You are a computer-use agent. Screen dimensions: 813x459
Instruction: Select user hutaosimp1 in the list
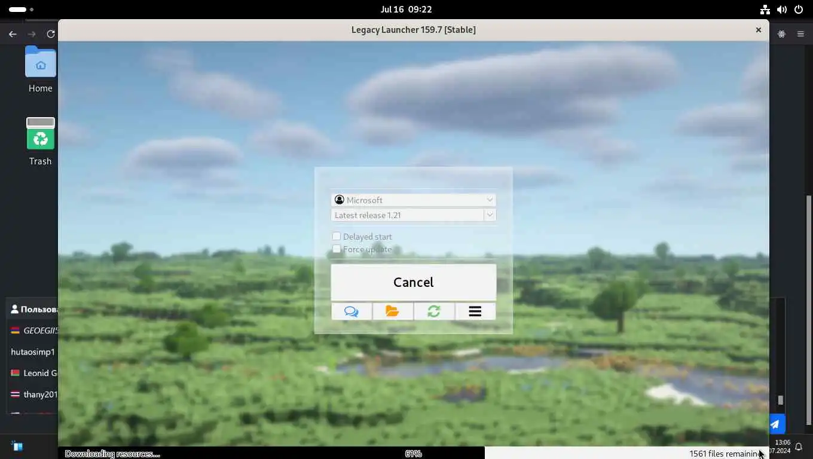pos(32,352)
